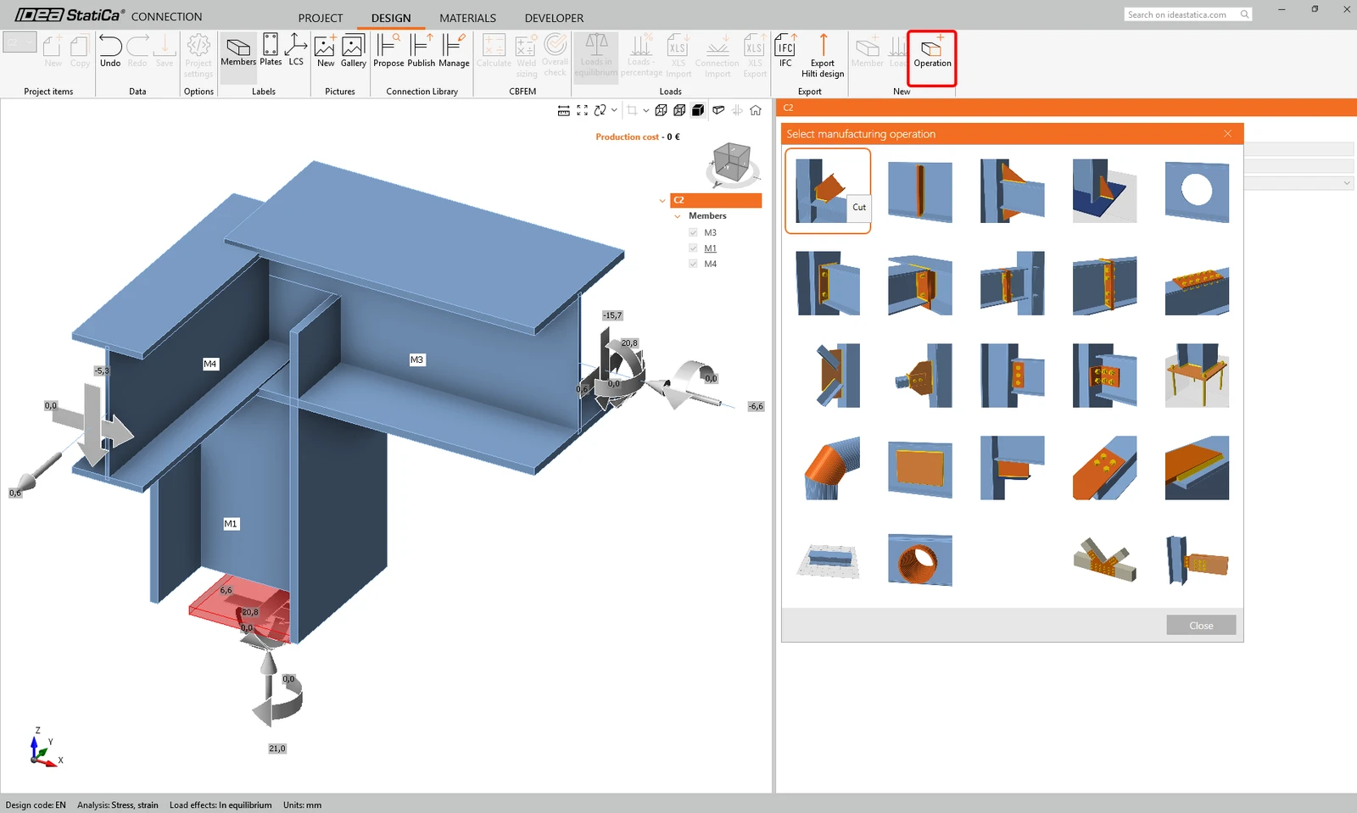Click Manage in Connection Library
The width and height of the screenshot is (1357, 813).
[x=454, y=51]
